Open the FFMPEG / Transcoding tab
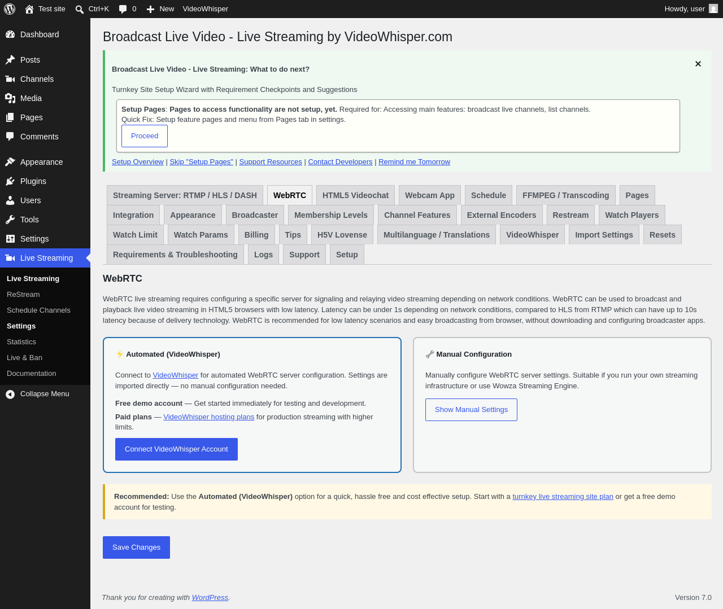Viewport: 723px width, 609px height. pos(566,195)
